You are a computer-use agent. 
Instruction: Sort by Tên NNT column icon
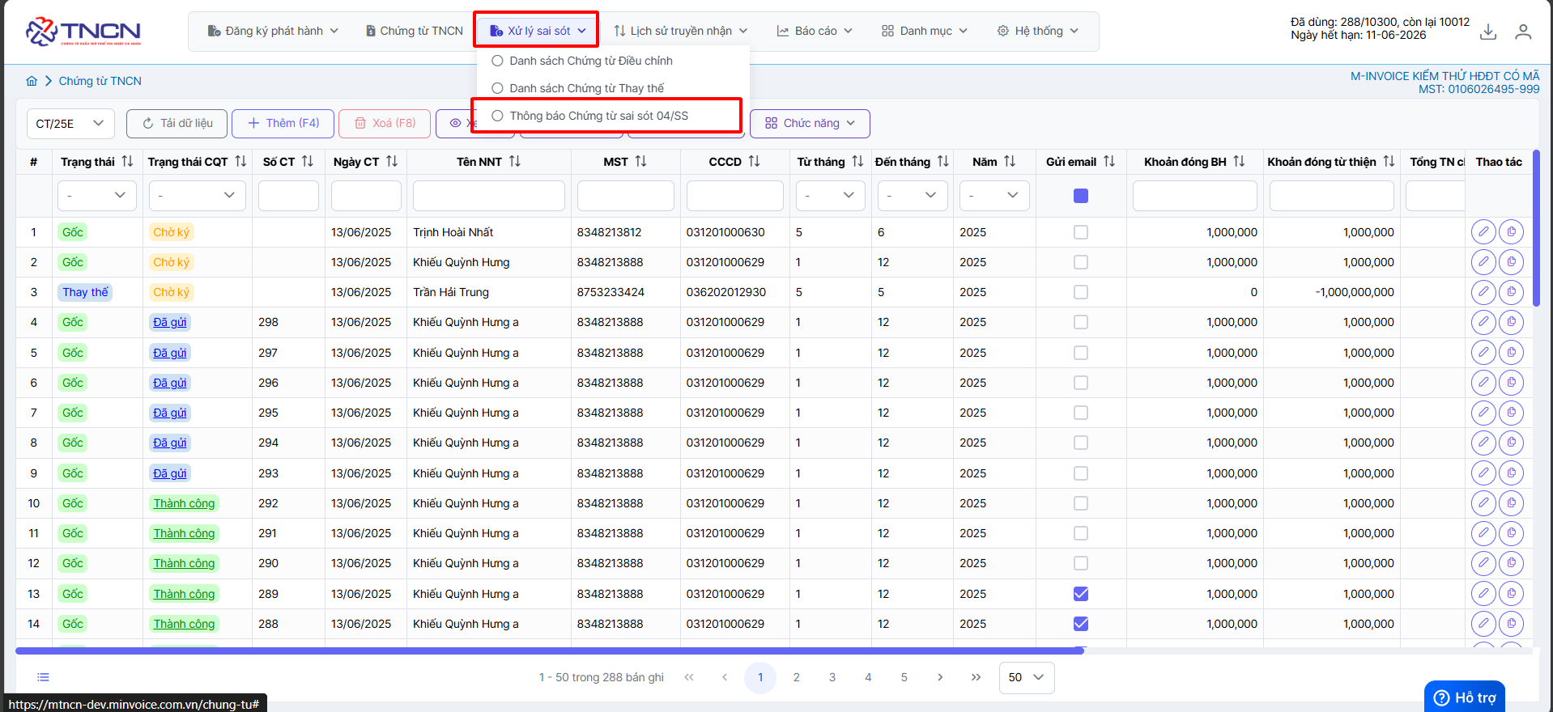(x=515, y=162)
